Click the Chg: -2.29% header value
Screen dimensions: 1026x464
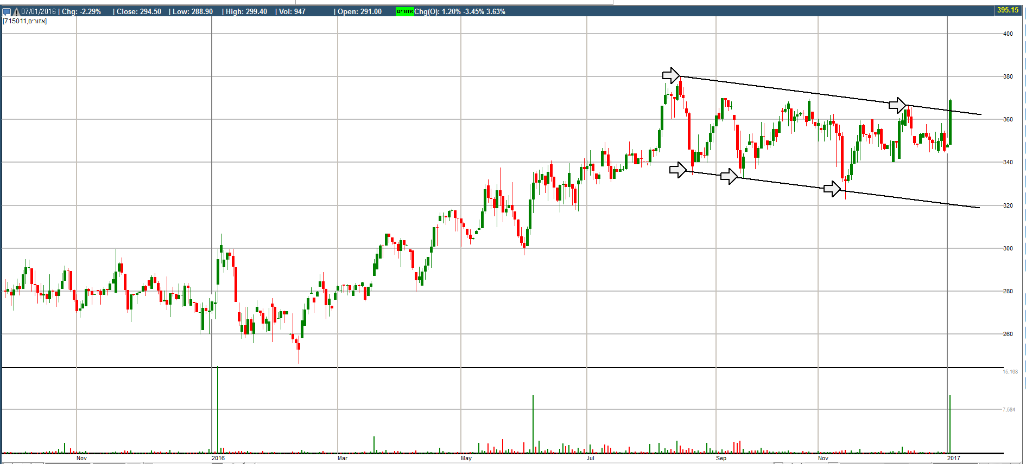click(81, 11)
